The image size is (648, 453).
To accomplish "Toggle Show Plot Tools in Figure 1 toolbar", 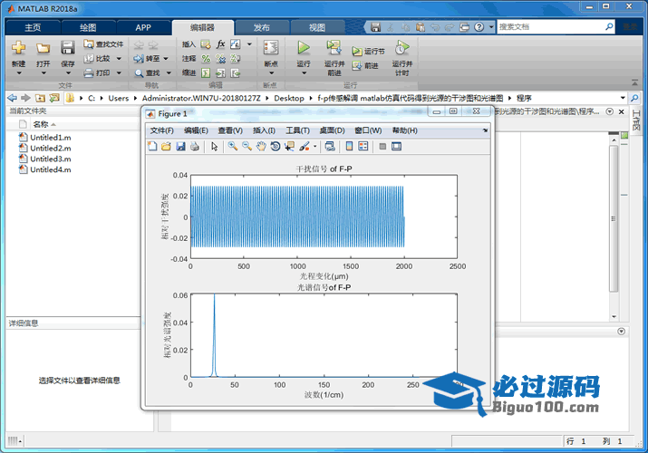I will (396, 146).
